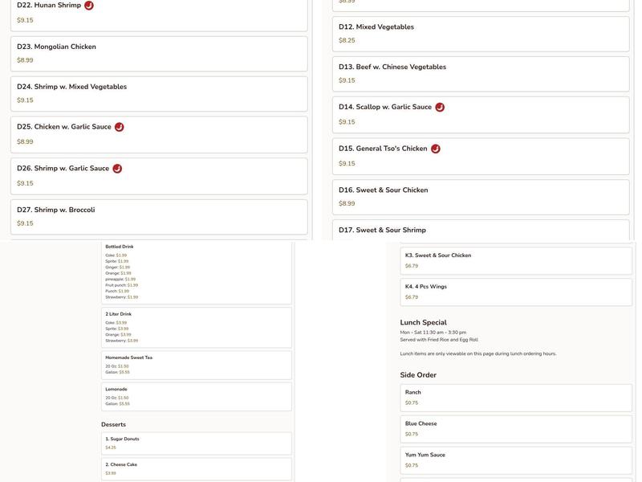Click the spicy icon next to D25 Chicken w. Garlic Sauce
Screen dimensions: 642x482
point(120,127)
